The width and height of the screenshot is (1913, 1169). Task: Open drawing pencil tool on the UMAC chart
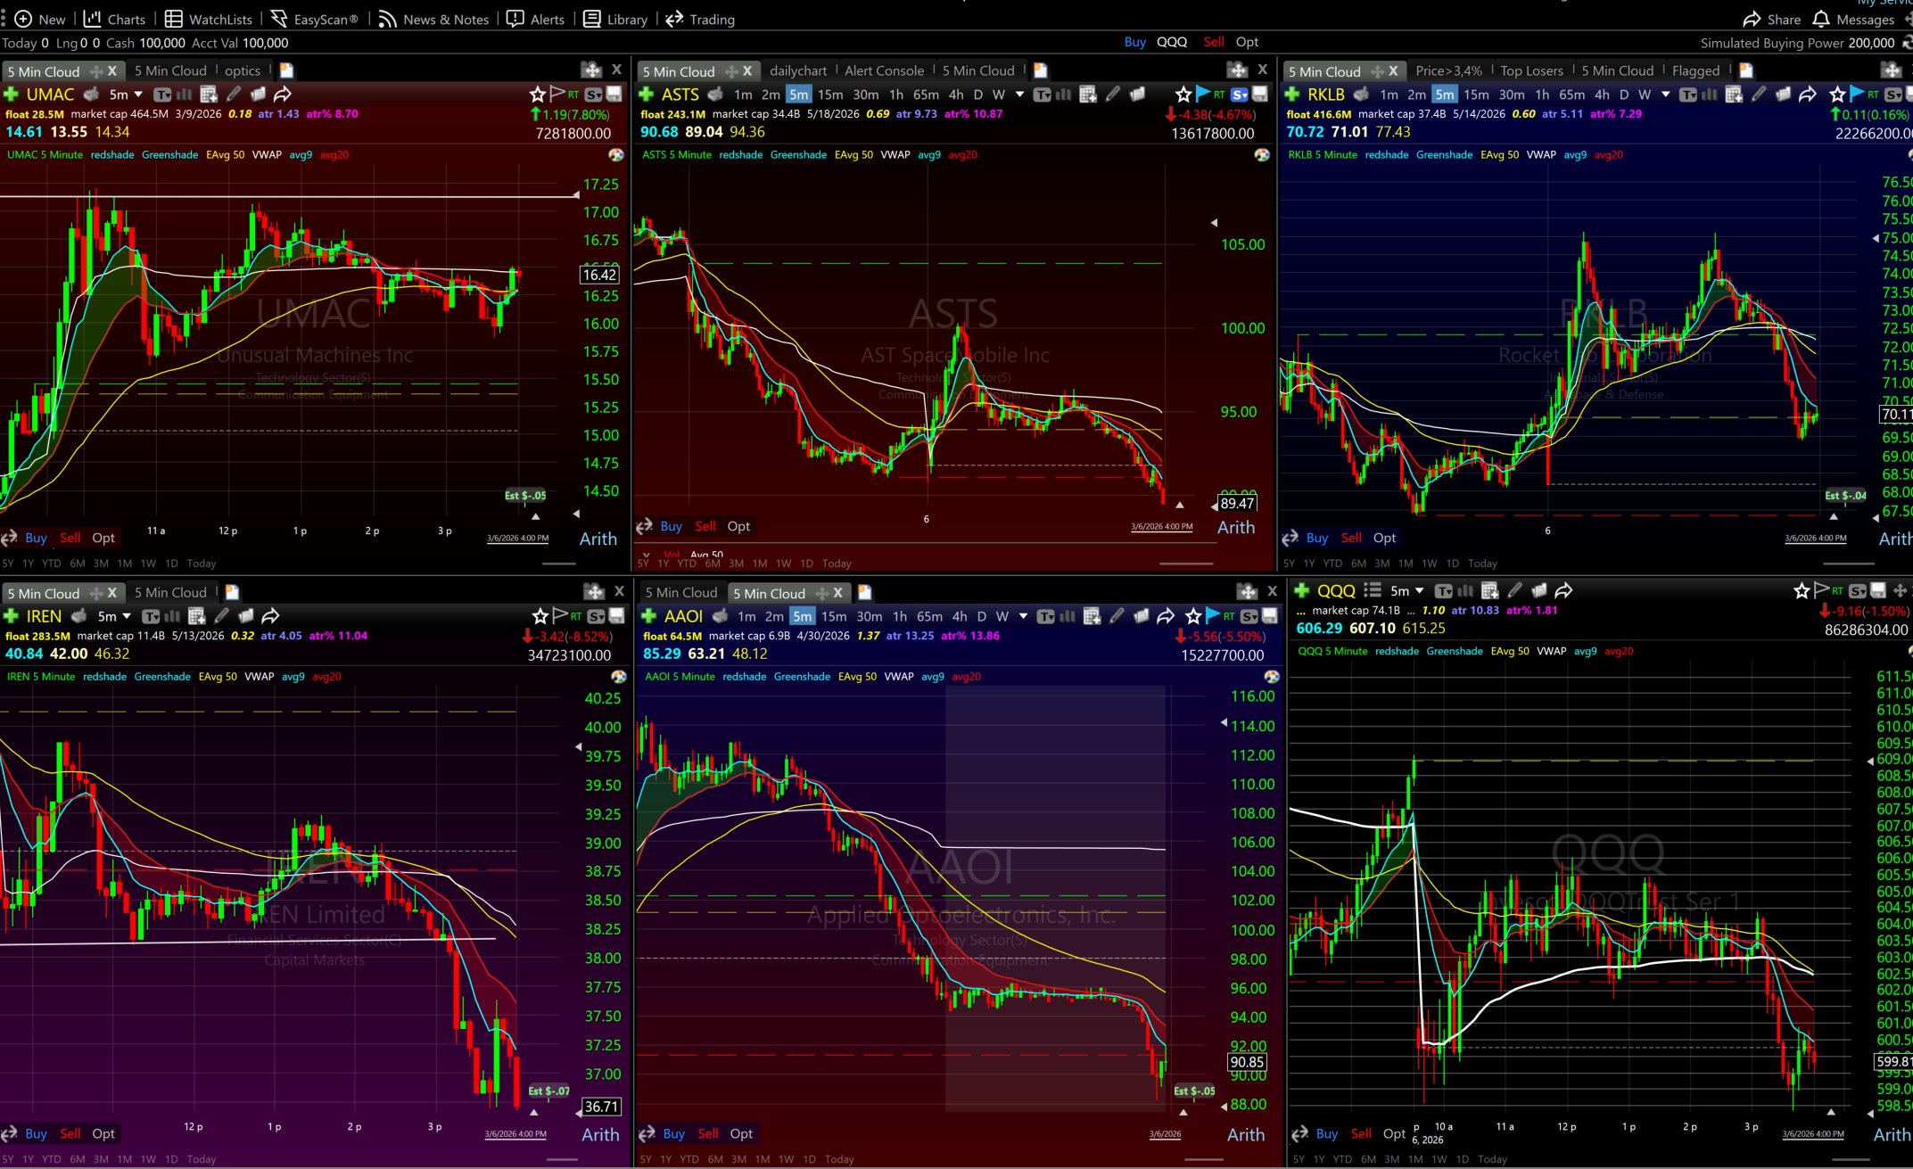(234, 94)
